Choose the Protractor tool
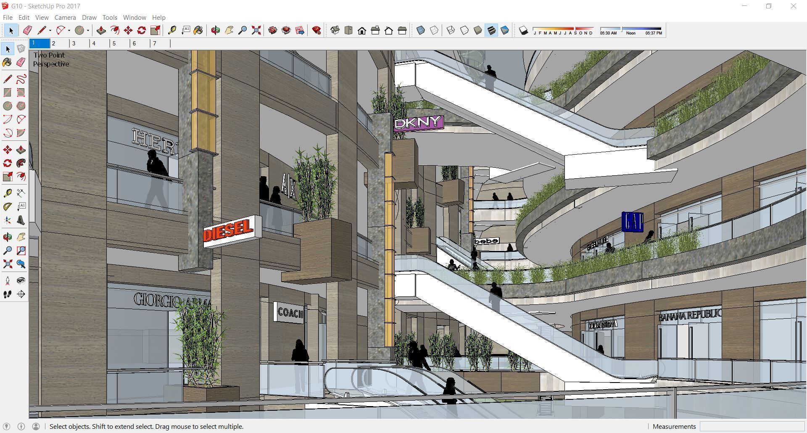Screen dimensions: 807x433 8,206
